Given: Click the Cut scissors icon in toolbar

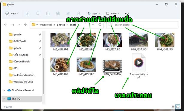Looking at the screenshot, I should (28, 13).
